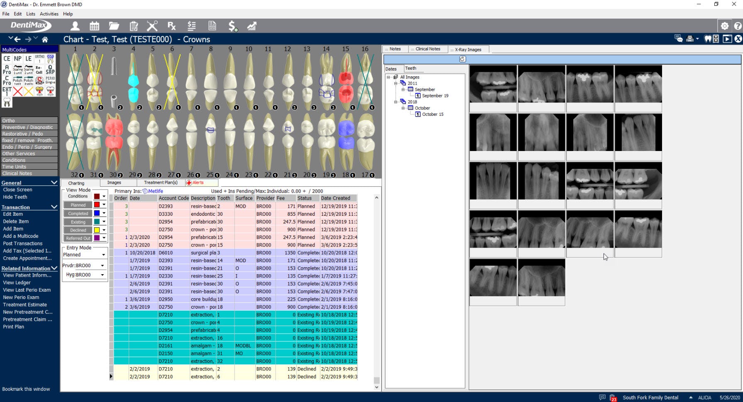Click the dollar sign payments icon

click(232, 26)
